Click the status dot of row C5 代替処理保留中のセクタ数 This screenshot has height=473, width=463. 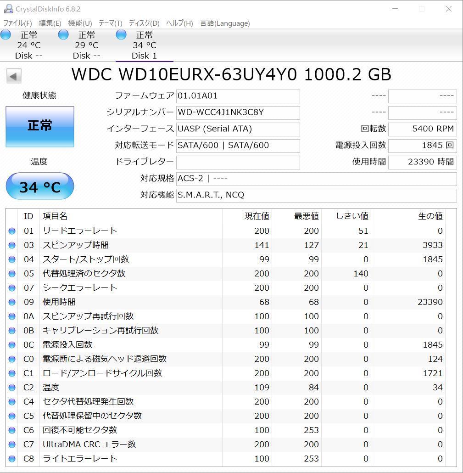[x=12, y=416]
